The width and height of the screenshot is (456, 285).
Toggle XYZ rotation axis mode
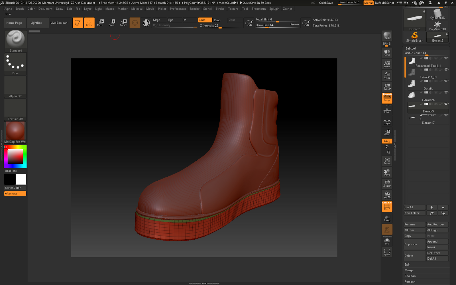[x=387, y=141]
